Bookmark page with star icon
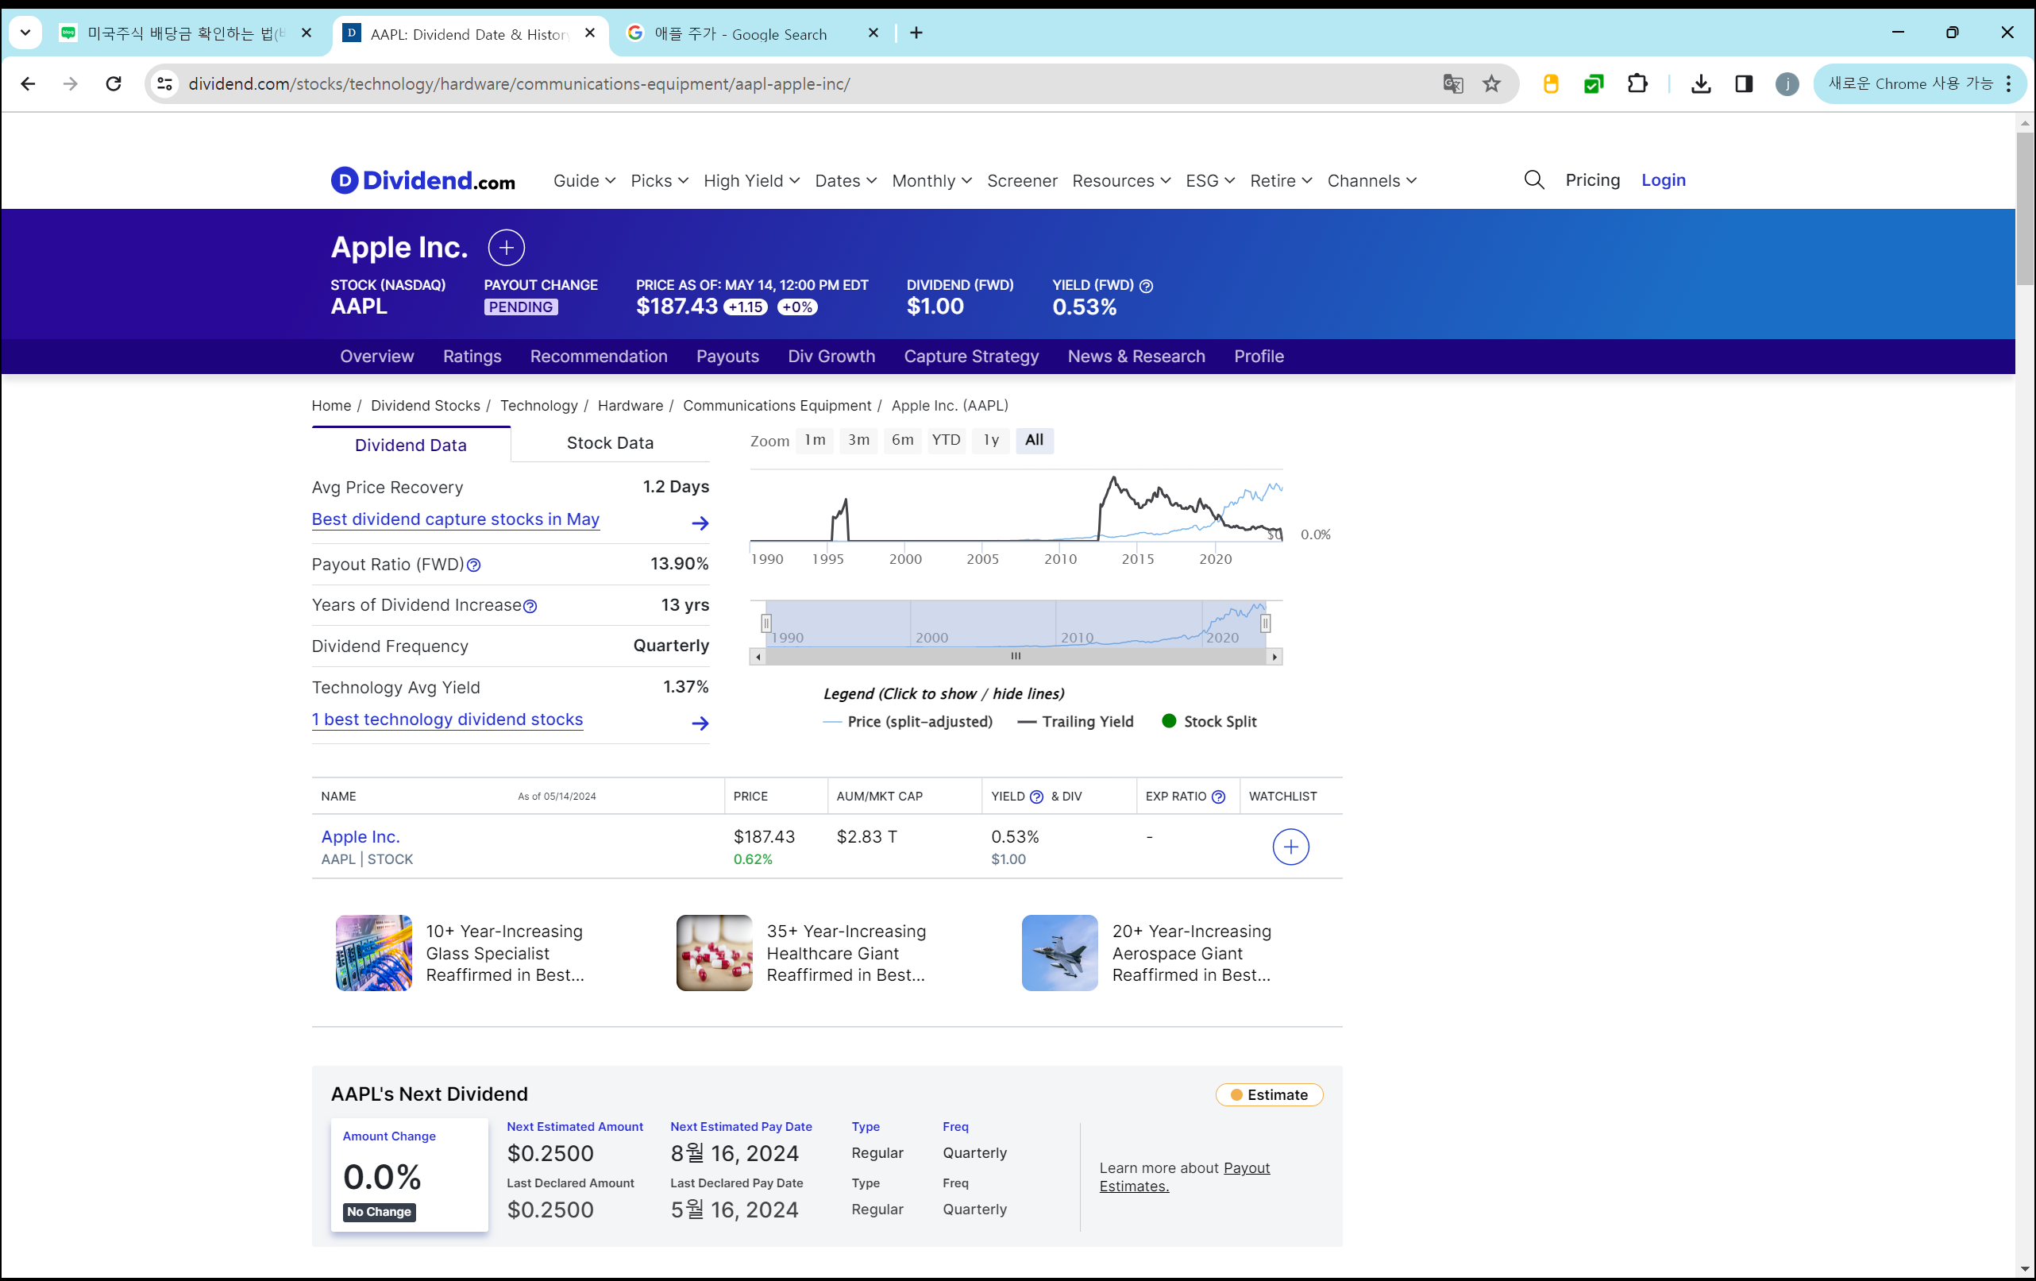Screen dimensions: 2036x1281 point(1491,83)
